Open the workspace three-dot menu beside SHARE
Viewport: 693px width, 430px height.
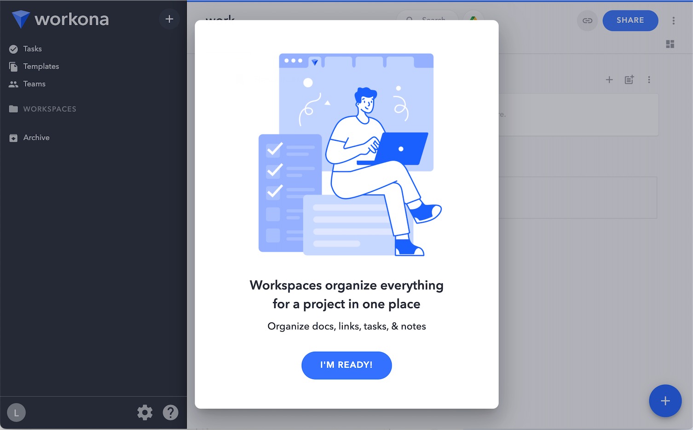[x=673, y=21]
